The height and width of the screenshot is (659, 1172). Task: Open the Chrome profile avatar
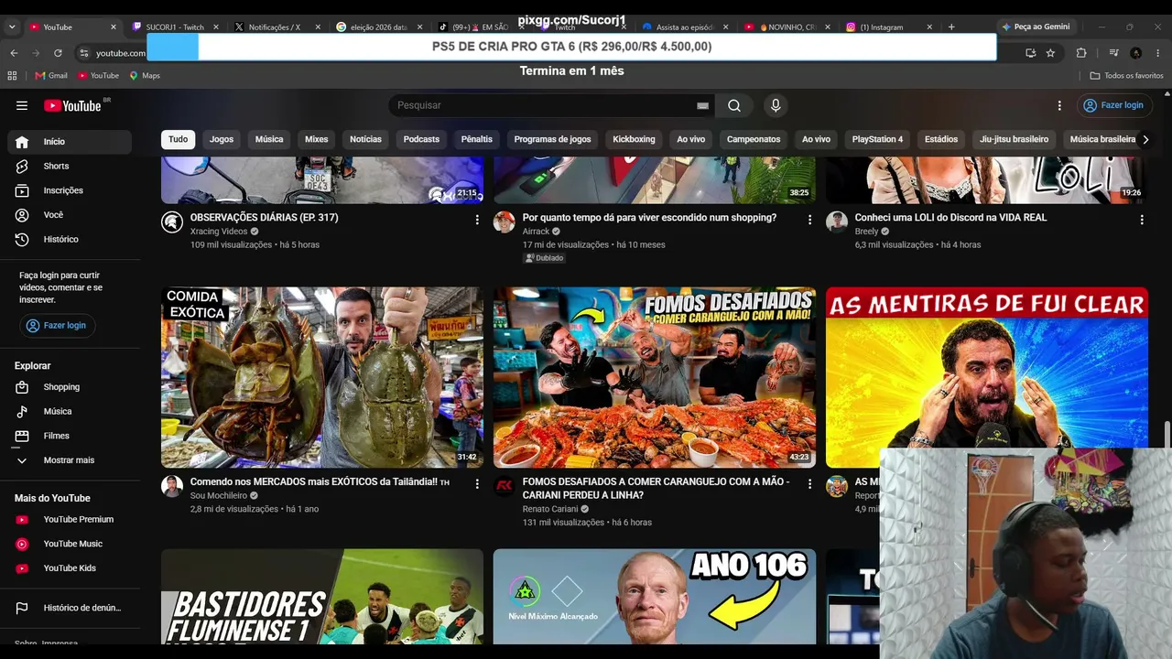coord(1135,53)
